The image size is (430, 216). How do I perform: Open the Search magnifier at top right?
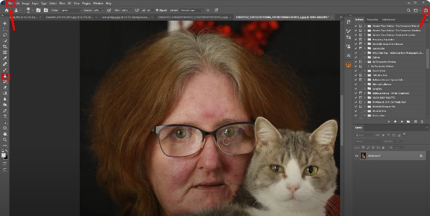pos(409,11)
